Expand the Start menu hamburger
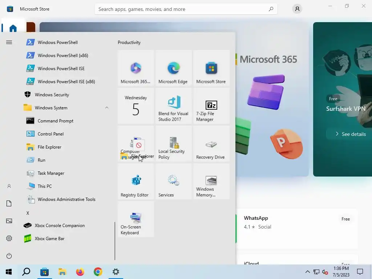This screenshot has width=372, height=279. point(9,43)
